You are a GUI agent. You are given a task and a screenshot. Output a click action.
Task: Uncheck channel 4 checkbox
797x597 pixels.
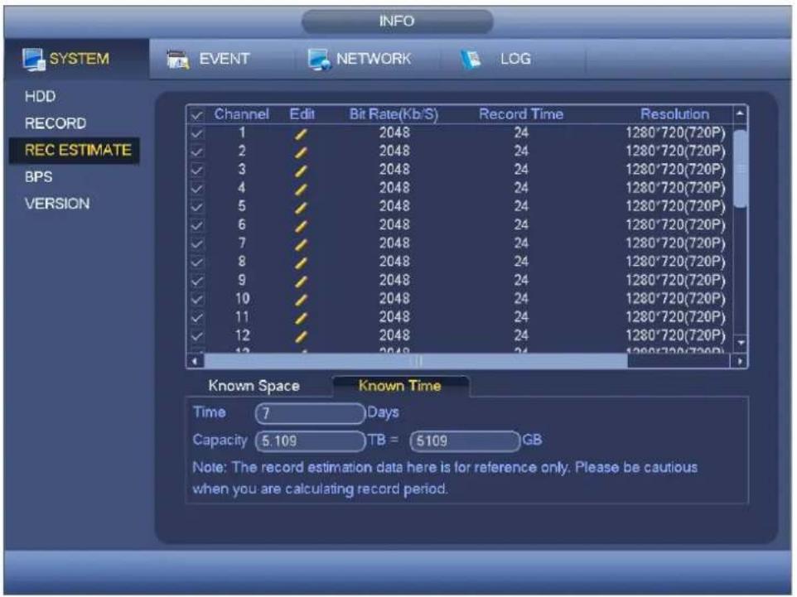click(x=196, y=189)
